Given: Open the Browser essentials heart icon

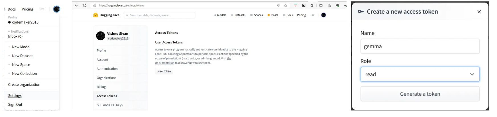Looking at the screenshot, I should point(337,5).
